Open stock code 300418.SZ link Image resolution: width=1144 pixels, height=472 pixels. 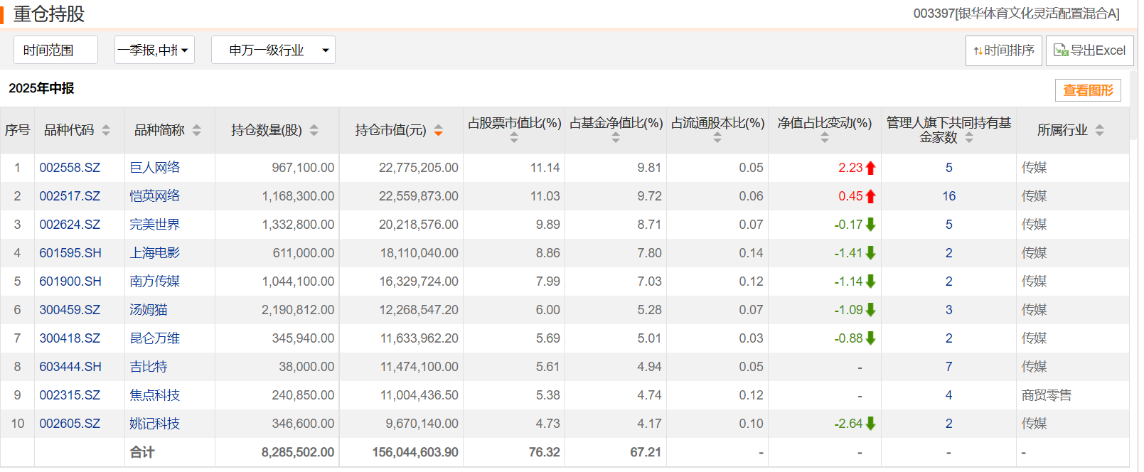70,338
